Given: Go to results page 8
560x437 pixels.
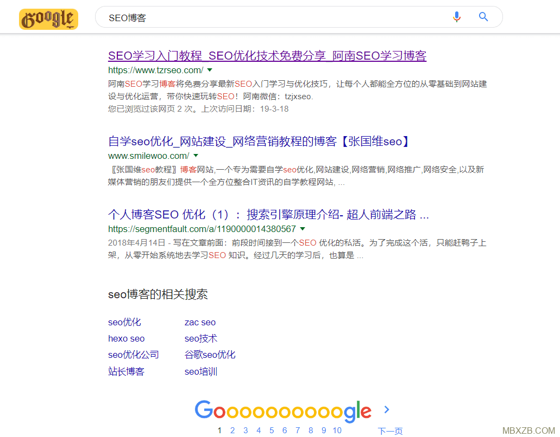Looking at the screenshot, I should coord(311,430).
